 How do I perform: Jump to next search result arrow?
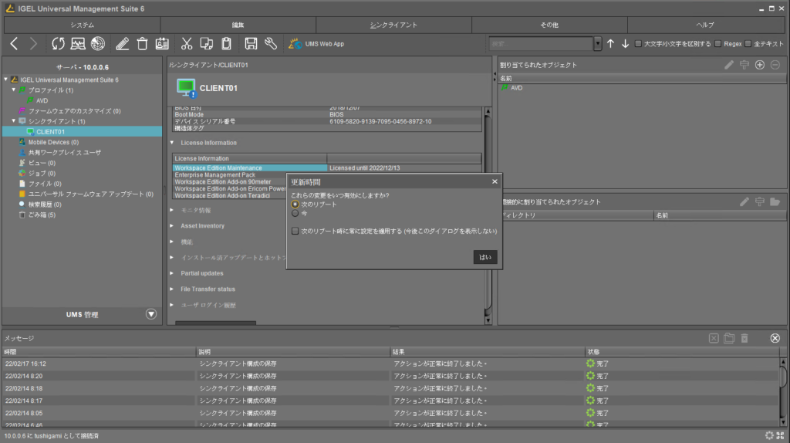pyautogui.click(x=625, y=44)
